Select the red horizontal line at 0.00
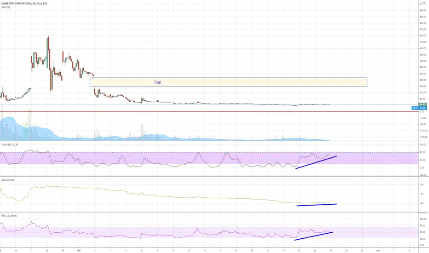This screenshot has width=429, height=253. tap(209, 112)
